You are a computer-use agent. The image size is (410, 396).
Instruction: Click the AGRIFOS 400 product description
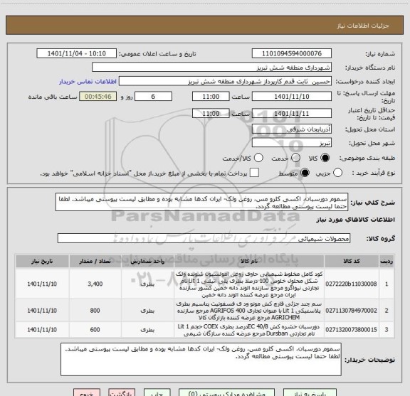249,311
